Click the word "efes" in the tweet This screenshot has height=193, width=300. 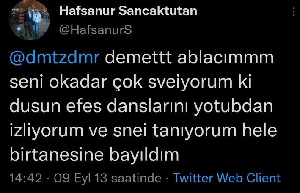84,106
